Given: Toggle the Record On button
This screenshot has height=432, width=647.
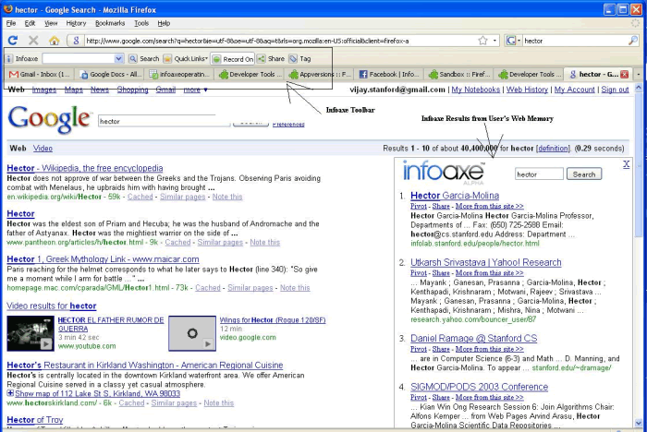Looking at the screenshot, I should 233,59.
